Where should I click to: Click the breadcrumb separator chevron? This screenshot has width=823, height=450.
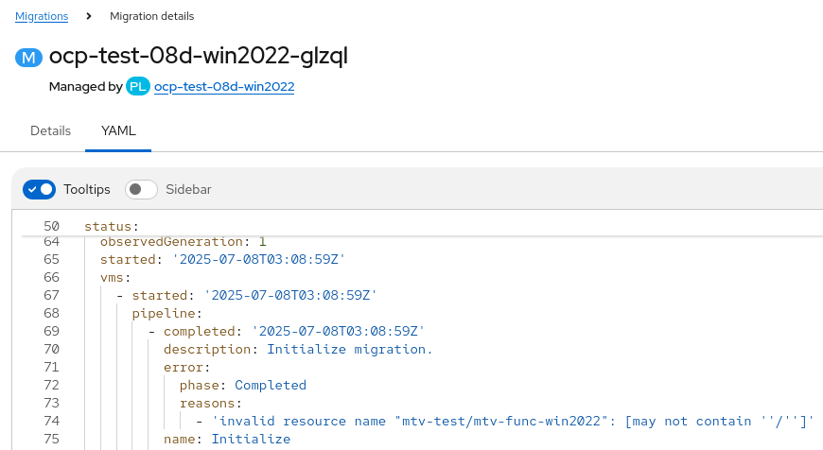coord(89,16)
